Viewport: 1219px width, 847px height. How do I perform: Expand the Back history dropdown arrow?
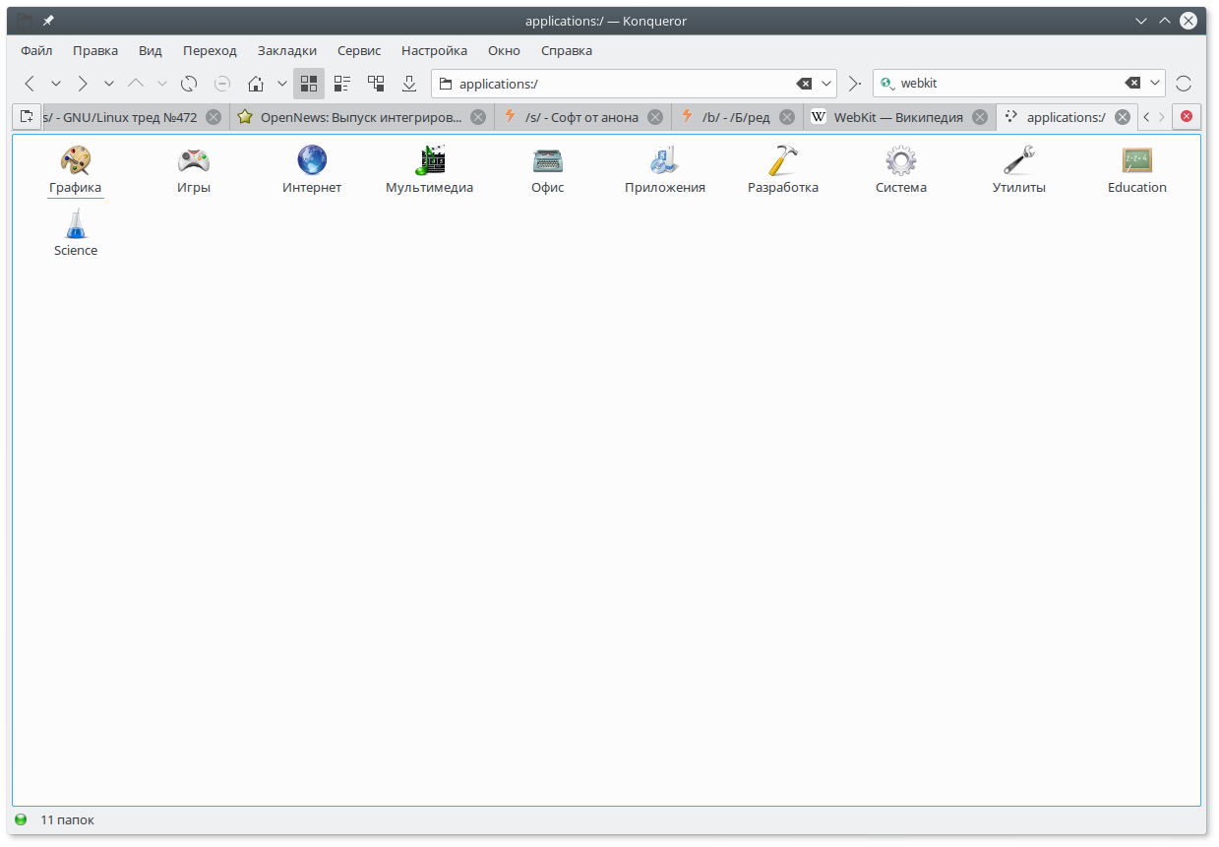(x=56, y=84)
